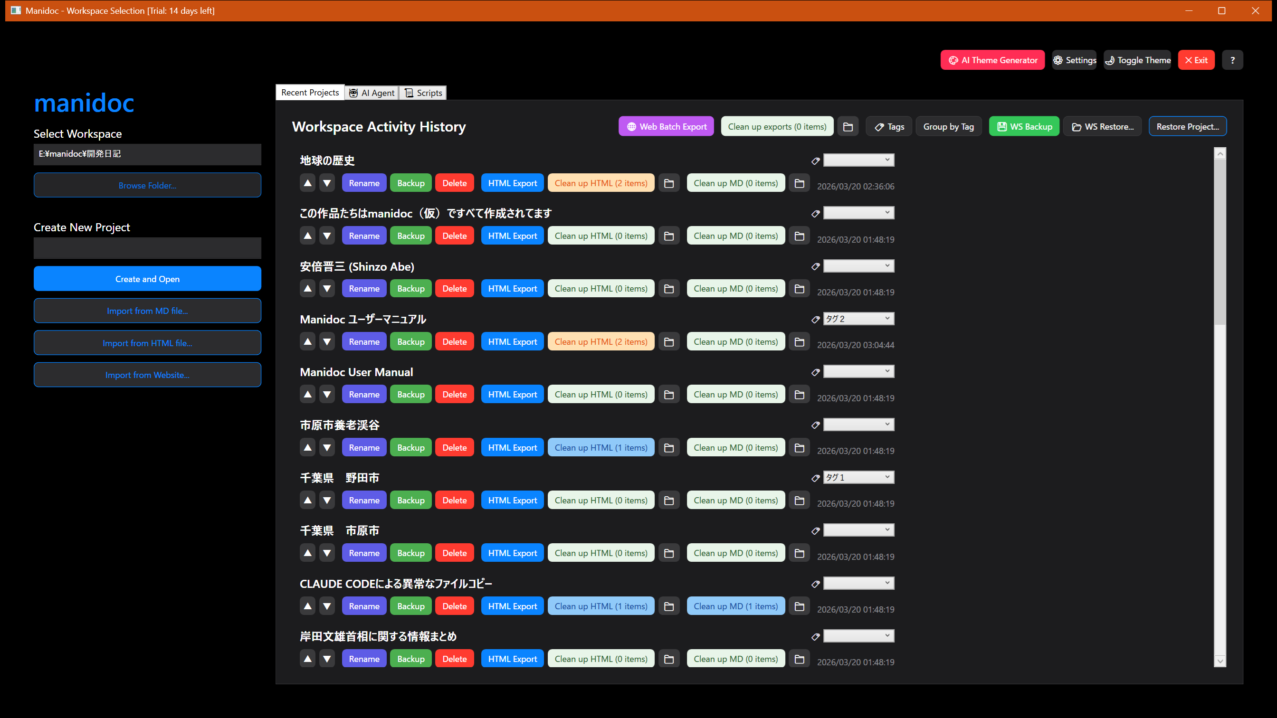Toggle Group by Tag view
Viewport: 1277px width, 718px height.
948,127
